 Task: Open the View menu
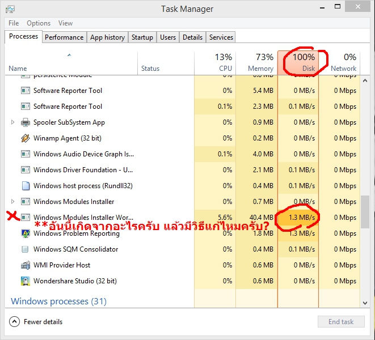(65, 23)
